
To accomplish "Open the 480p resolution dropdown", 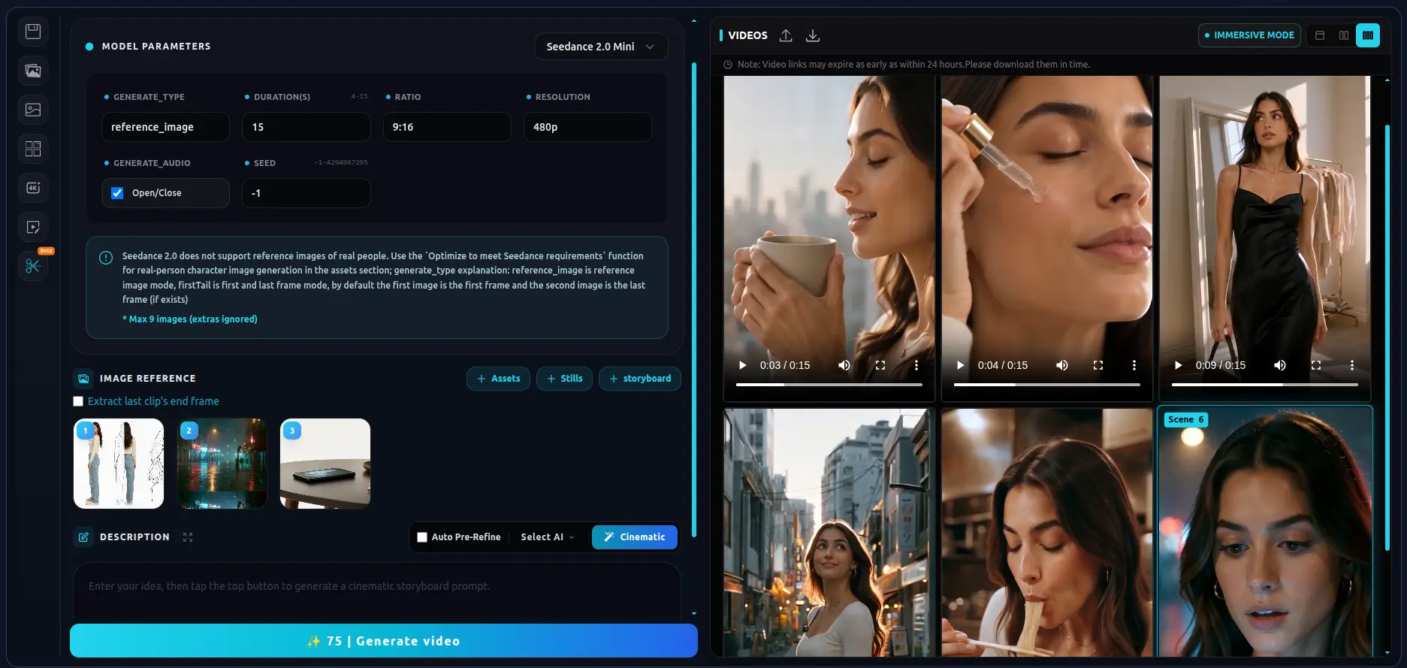I will pos(587,127).
